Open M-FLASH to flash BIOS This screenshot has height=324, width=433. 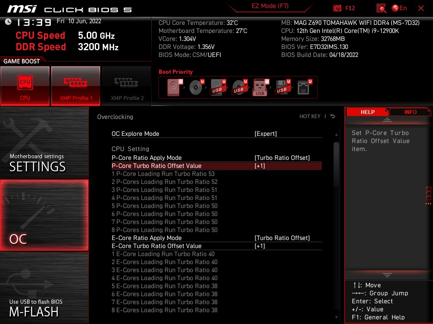coord(44,288)
